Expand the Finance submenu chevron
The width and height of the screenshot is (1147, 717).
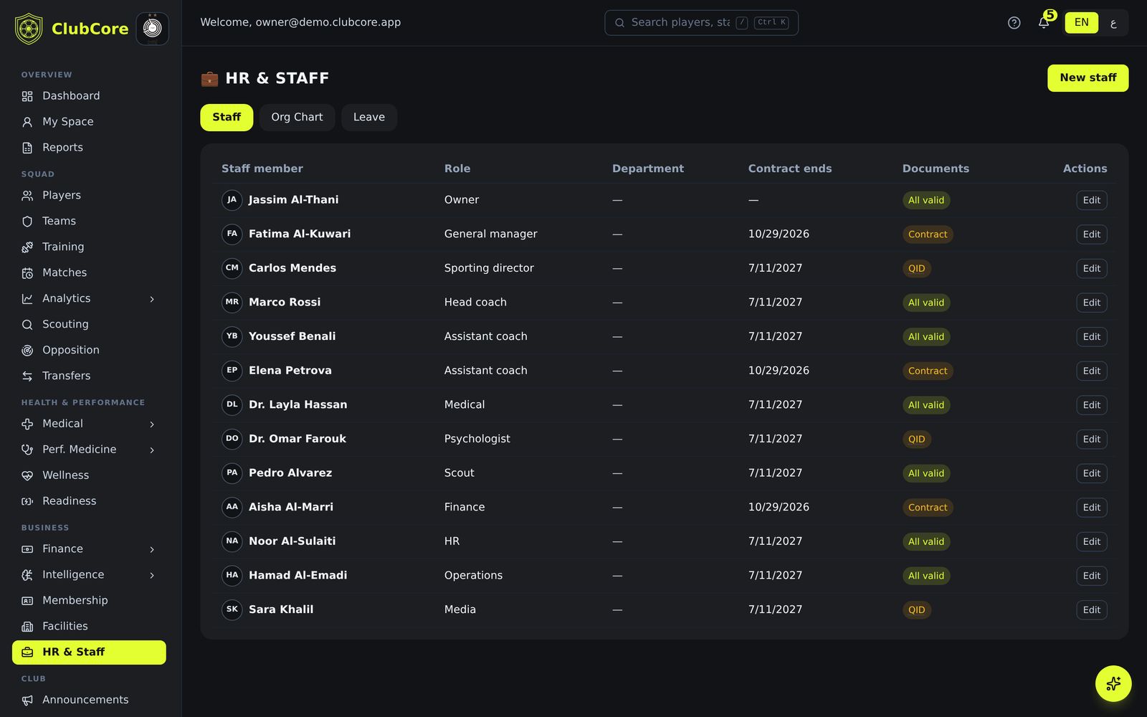coord(152,549)
